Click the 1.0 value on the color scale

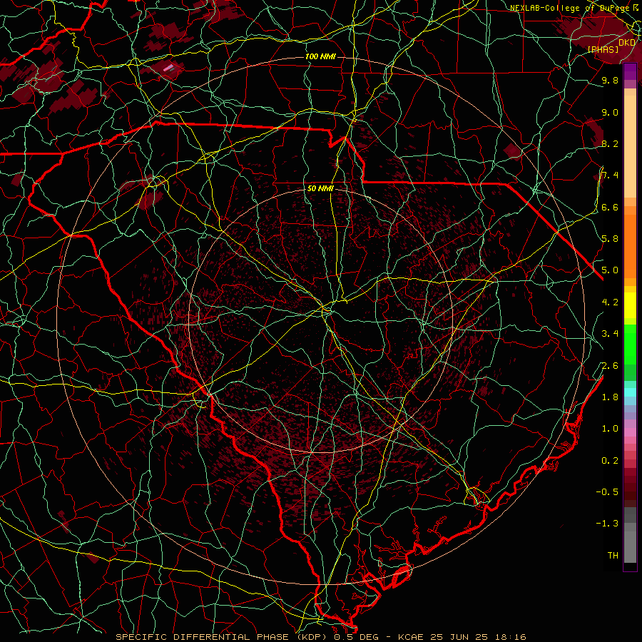coord(610,429)
